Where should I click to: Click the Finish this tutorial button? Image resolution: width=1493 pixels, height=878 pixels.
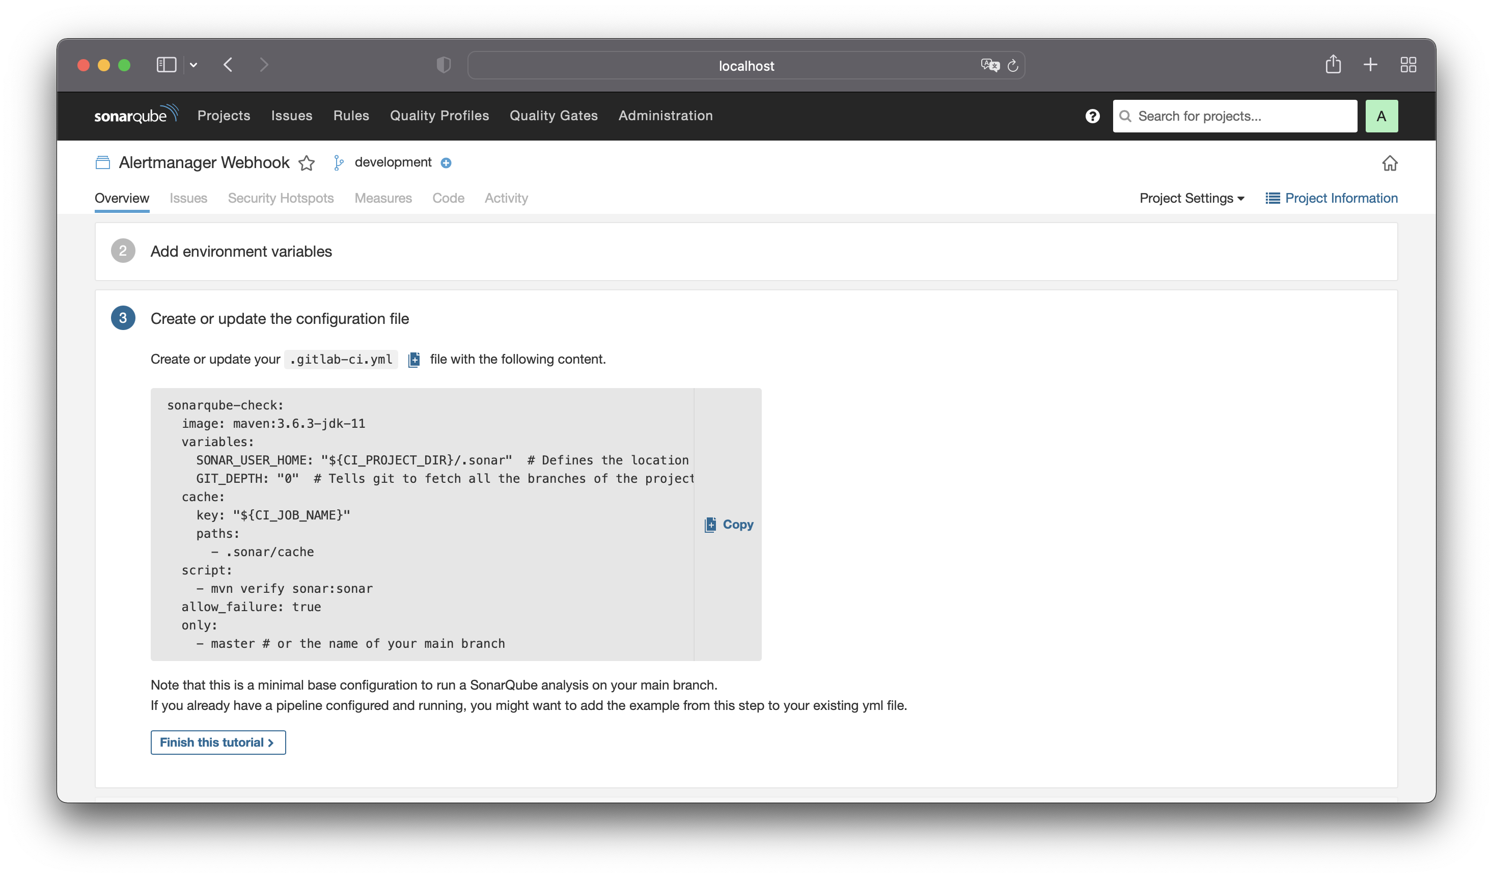click(x=218, y=743)
